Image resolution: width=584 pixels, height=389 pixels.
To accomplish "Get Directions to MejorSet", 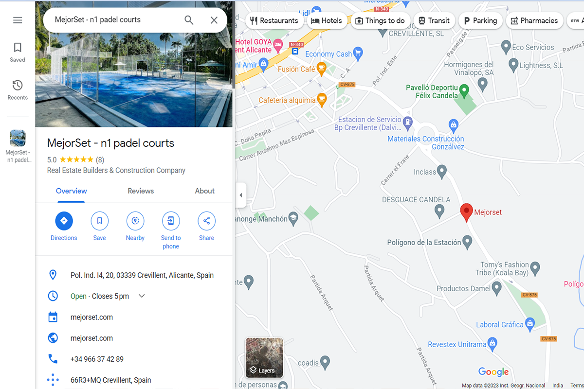I will (64, 221).
